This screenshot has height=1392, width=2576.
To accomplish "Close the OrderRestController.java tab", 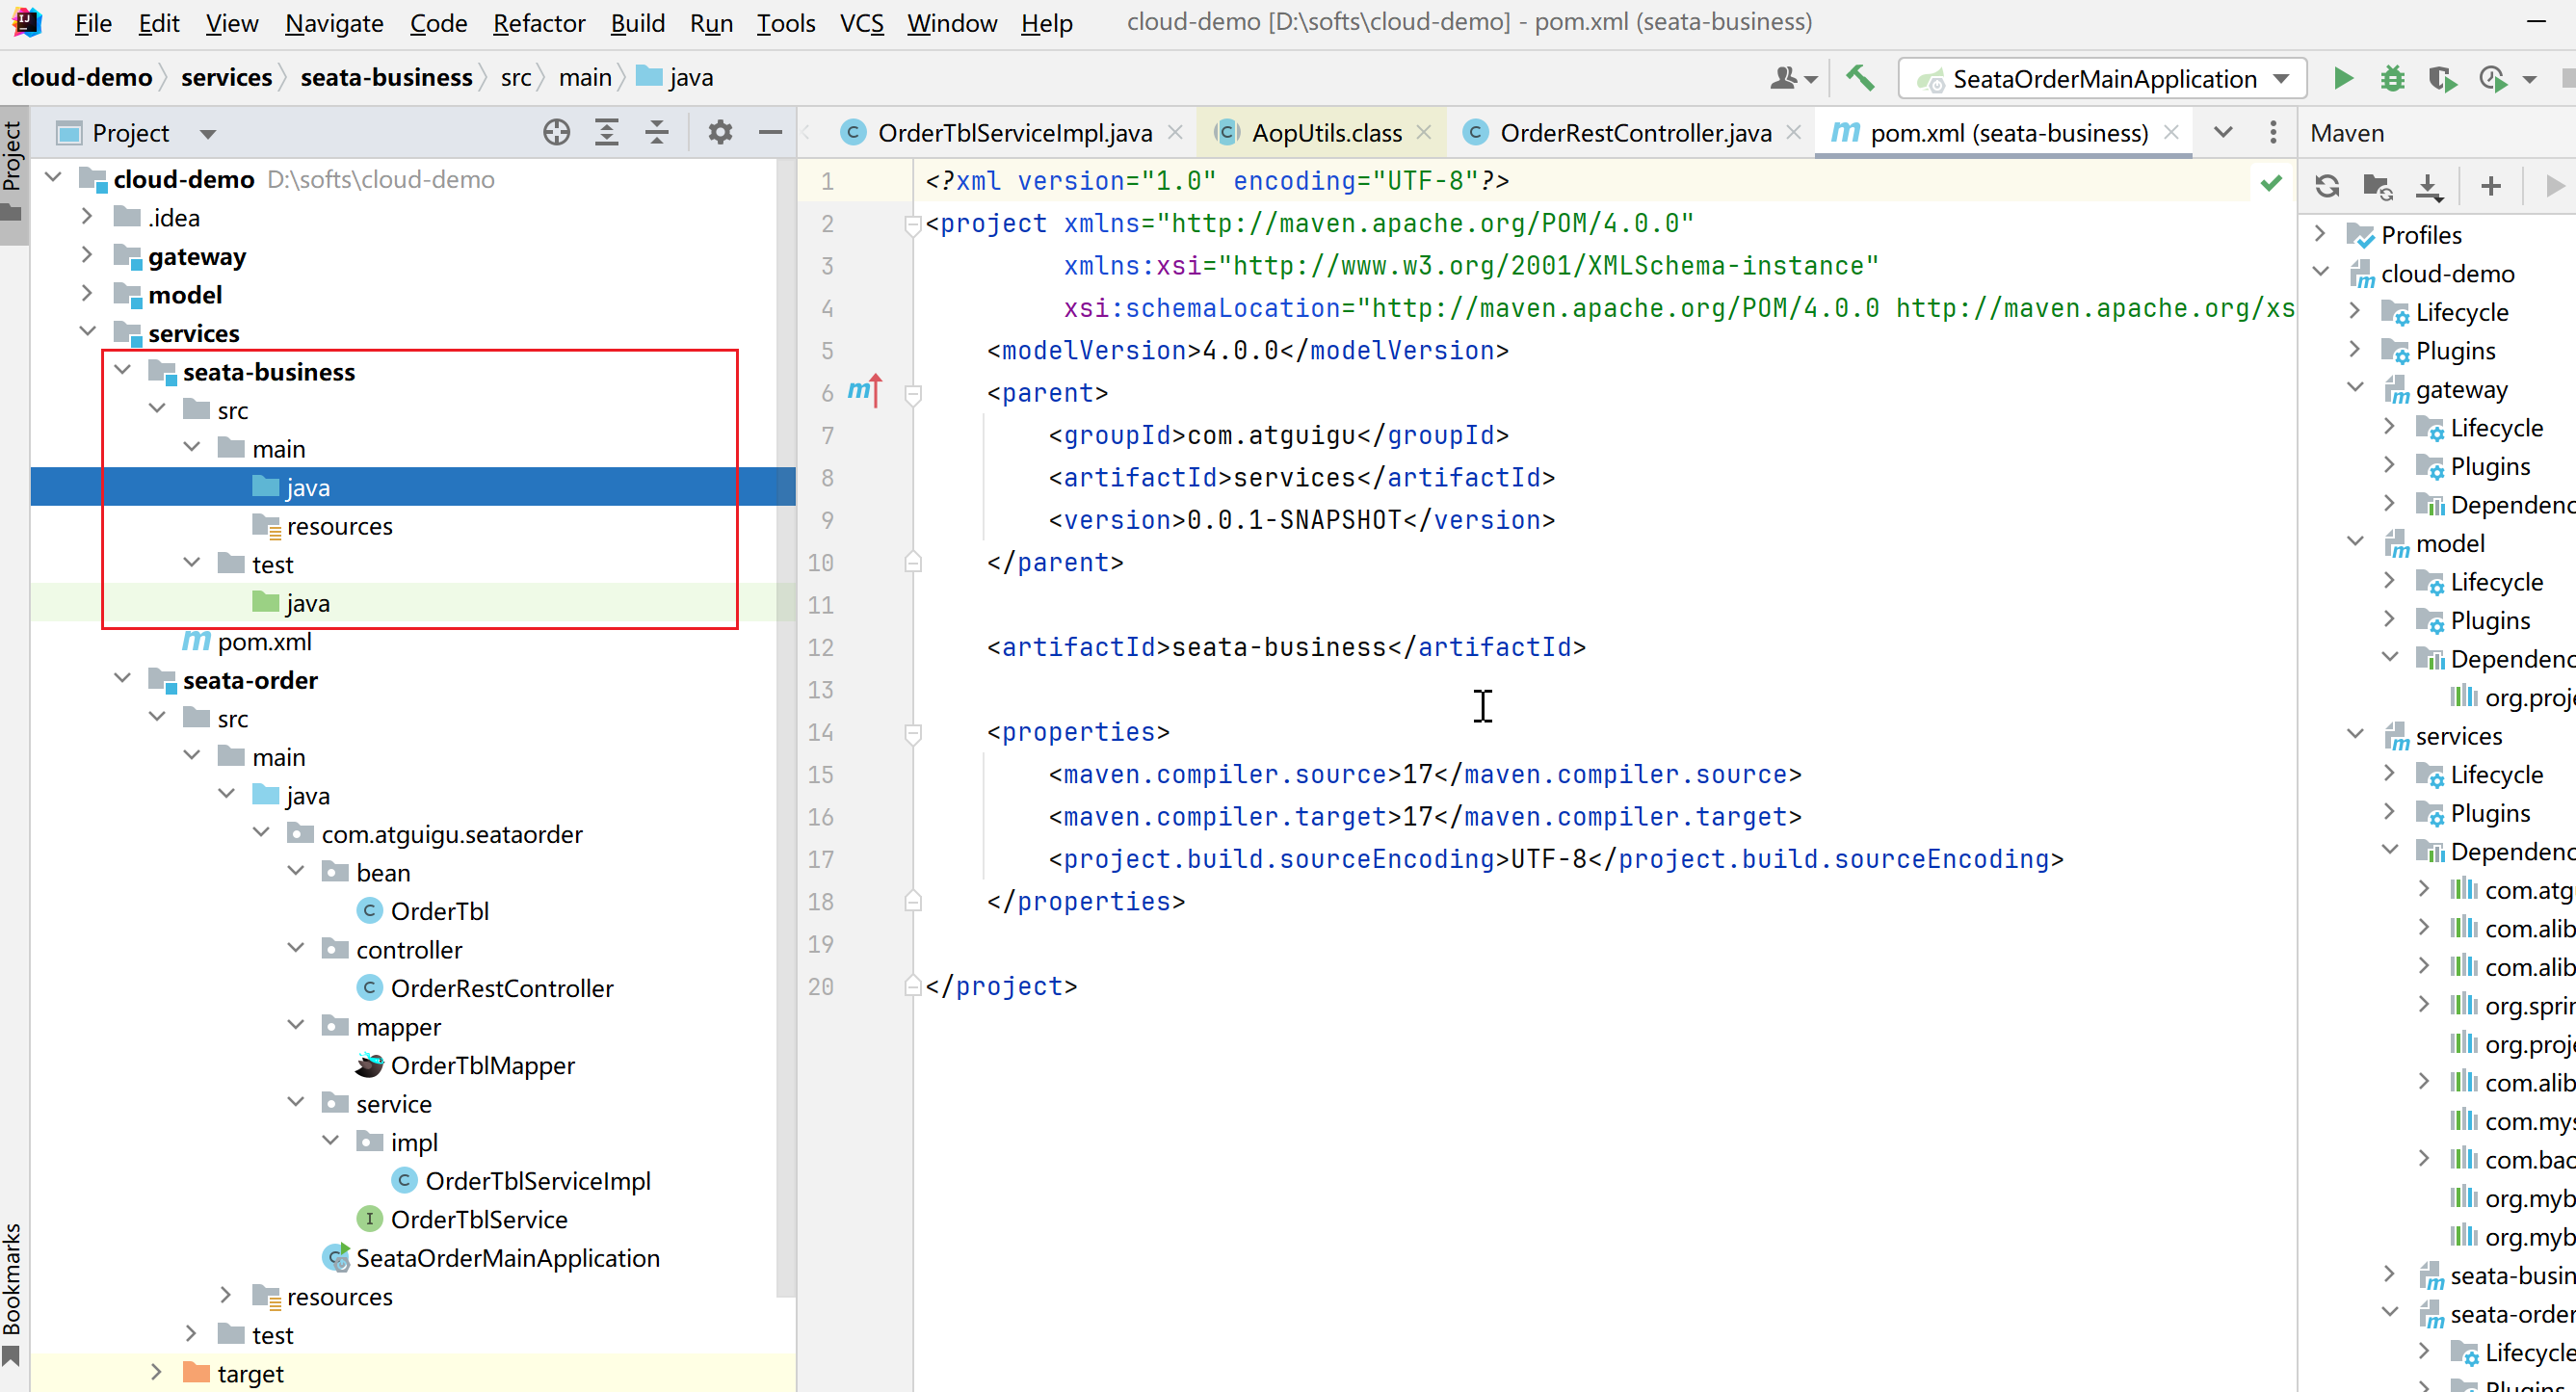I will pos(1794,132).
